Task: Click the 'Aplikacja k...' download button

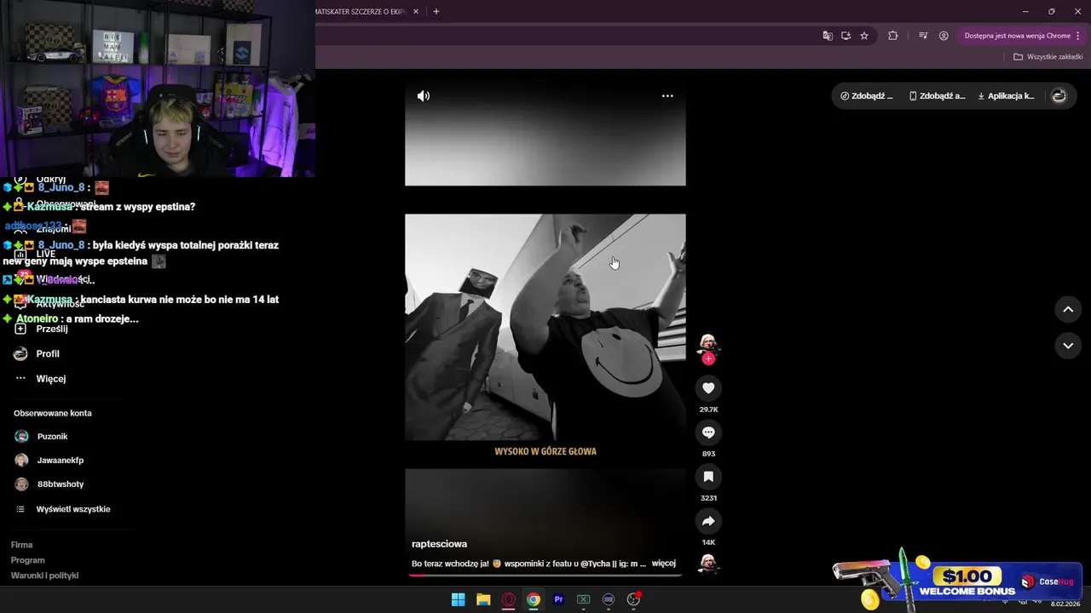Action: tap(1006, 96)
